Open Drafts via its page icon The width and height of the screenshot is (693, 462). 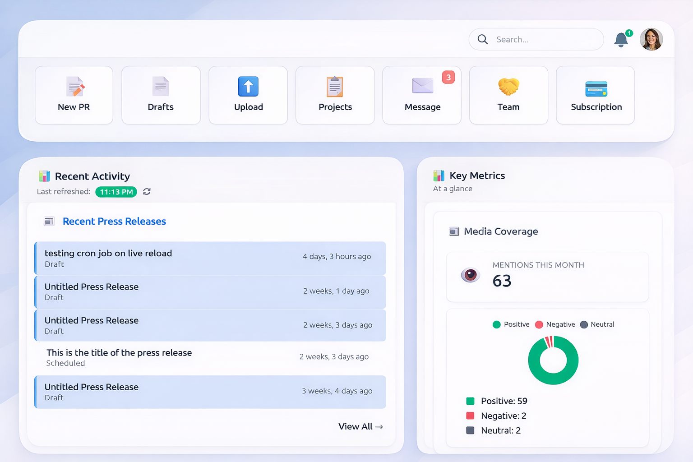(161, 87)
